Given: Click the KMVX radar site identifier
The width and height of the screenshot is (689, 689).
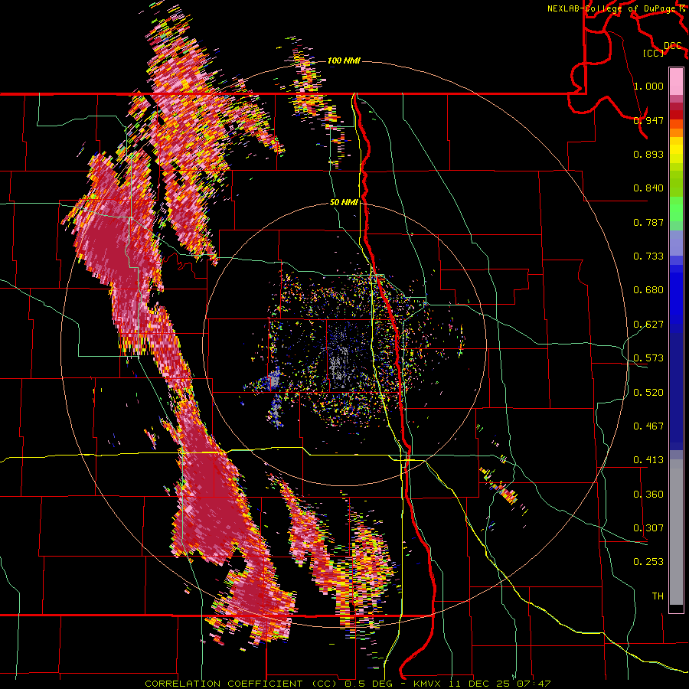Looking at the screenshot, I should click(428, 684).
